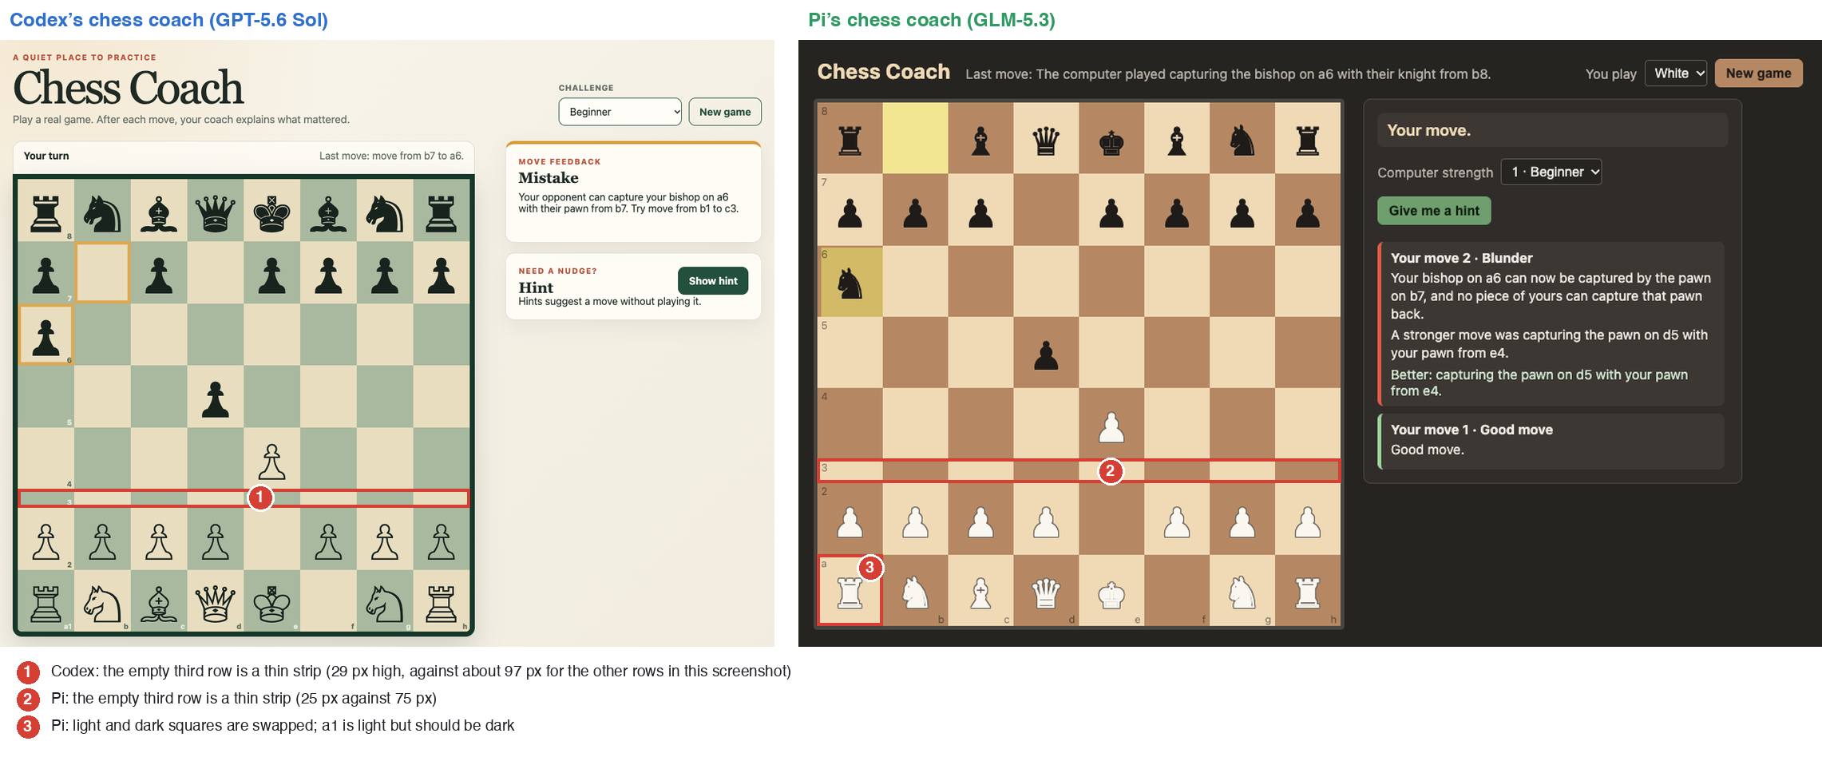Select white c1 bishop on Codex's board
Image resolution: width=1822 pixels, height=757 pixels.
[x=159, y=604]
